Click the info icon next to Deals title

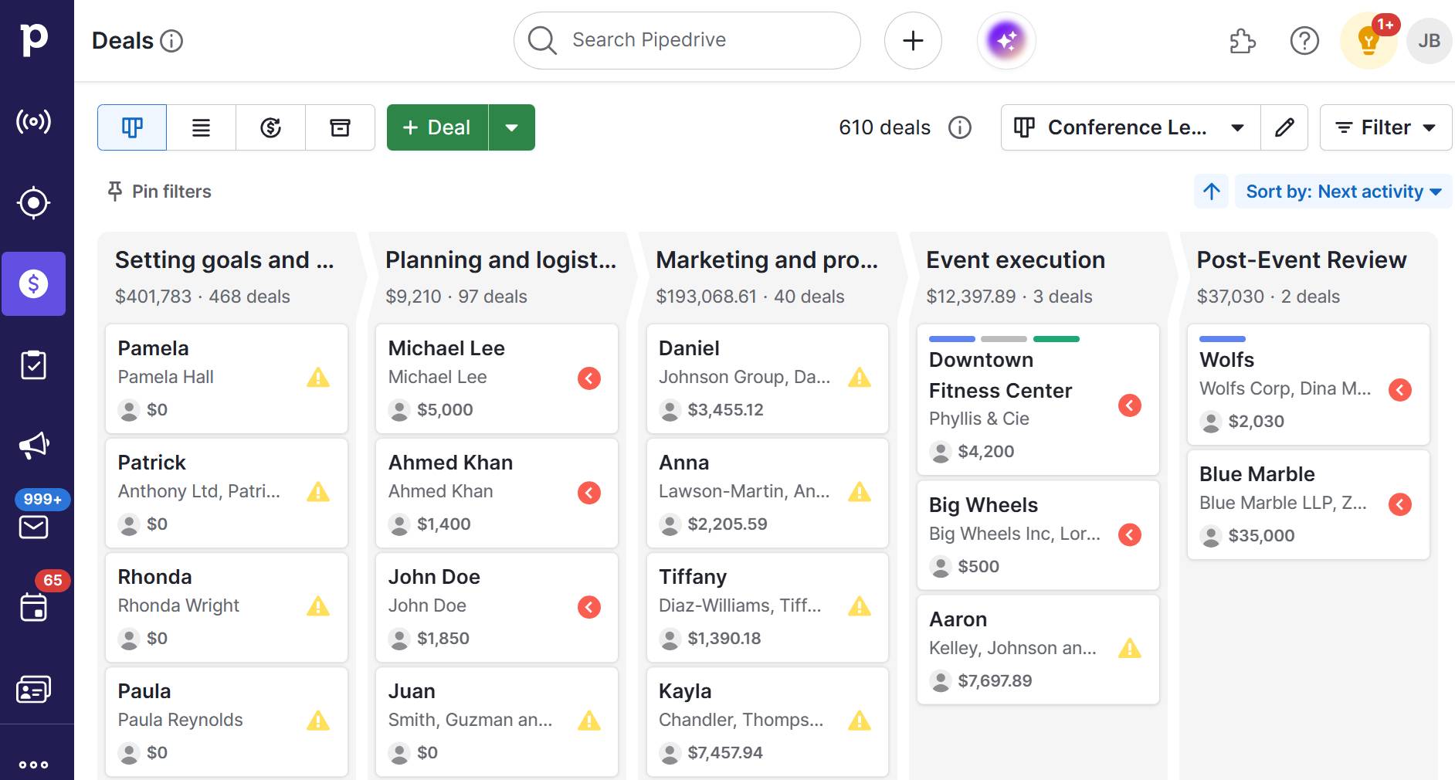point(171,41)
